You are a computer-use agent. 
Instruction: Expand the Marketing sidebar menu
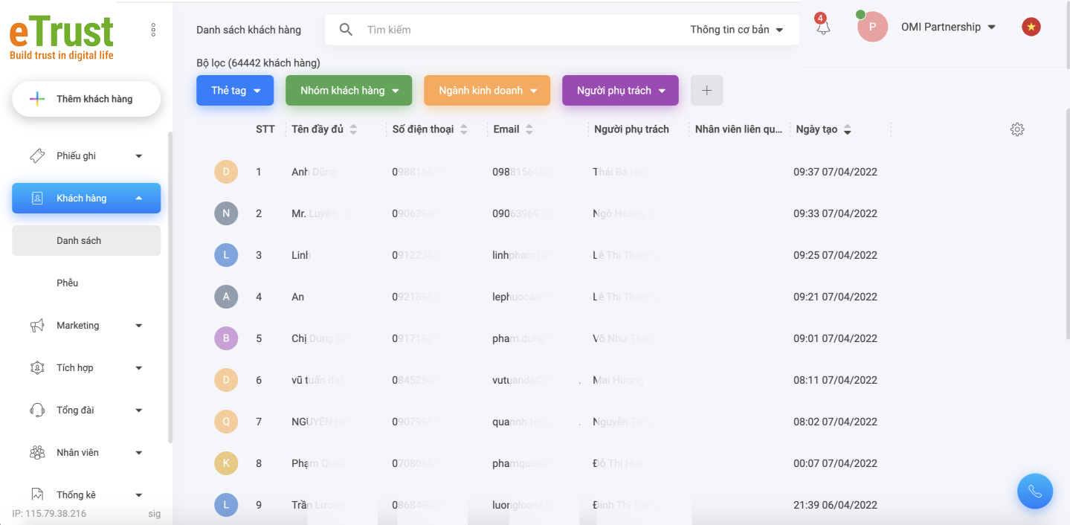coord(86,326)
